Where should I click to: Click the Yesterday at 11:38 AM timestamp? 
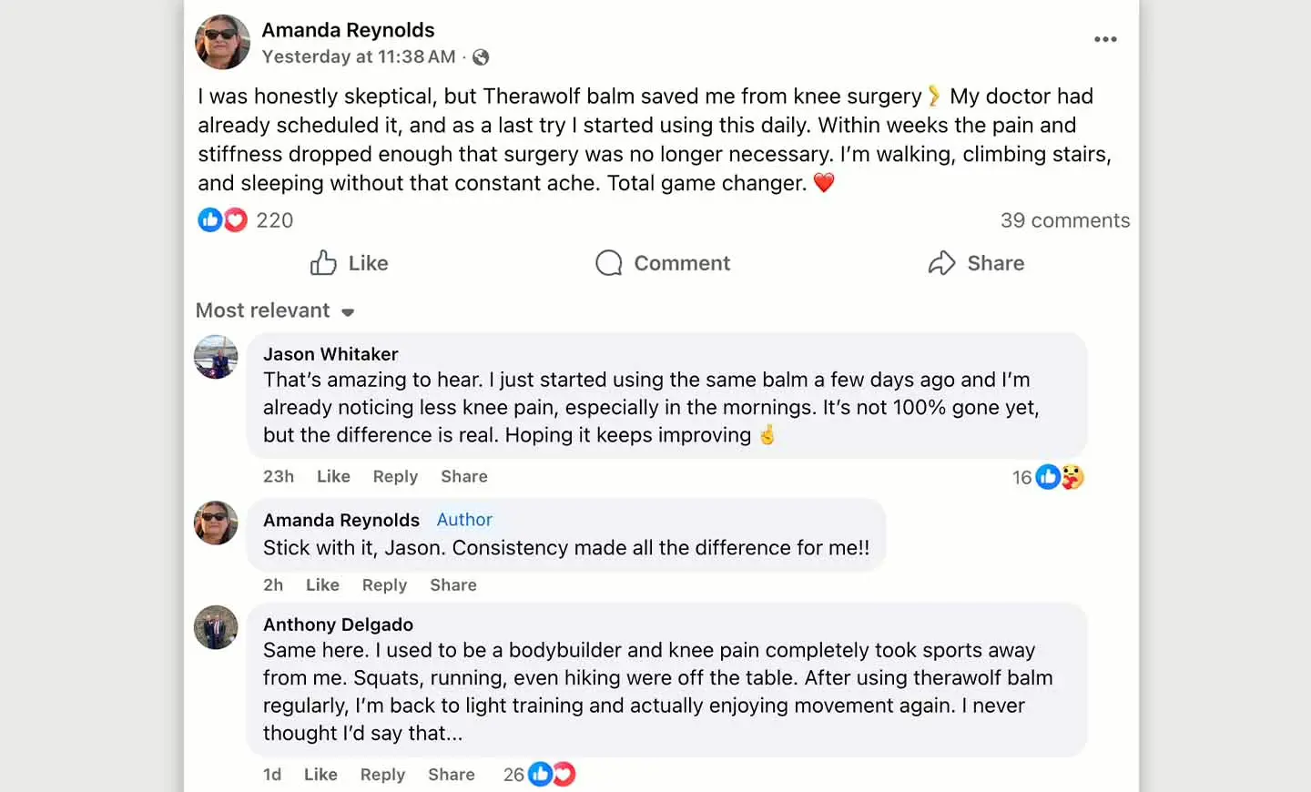pyautogui.click(x=359, y=56)
